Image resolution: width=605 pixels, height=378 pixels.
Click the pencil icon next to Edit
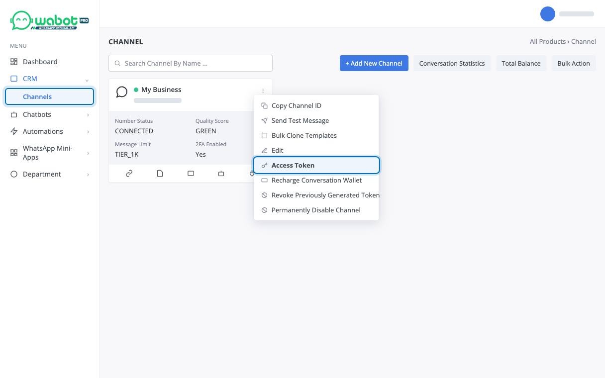tap(265, 151)
